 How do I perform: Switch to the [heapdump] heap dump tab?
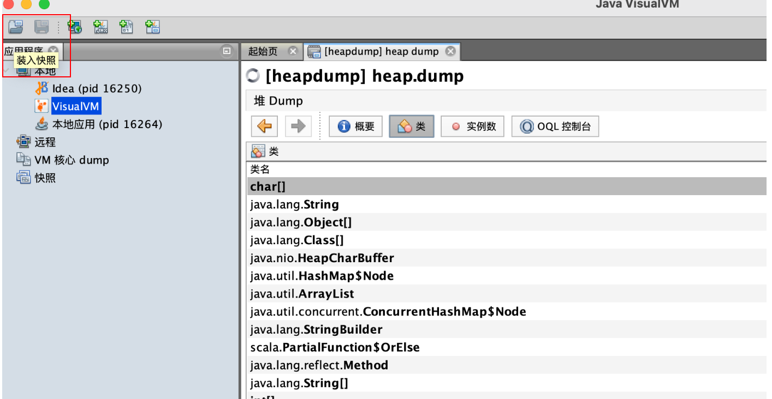381,51
